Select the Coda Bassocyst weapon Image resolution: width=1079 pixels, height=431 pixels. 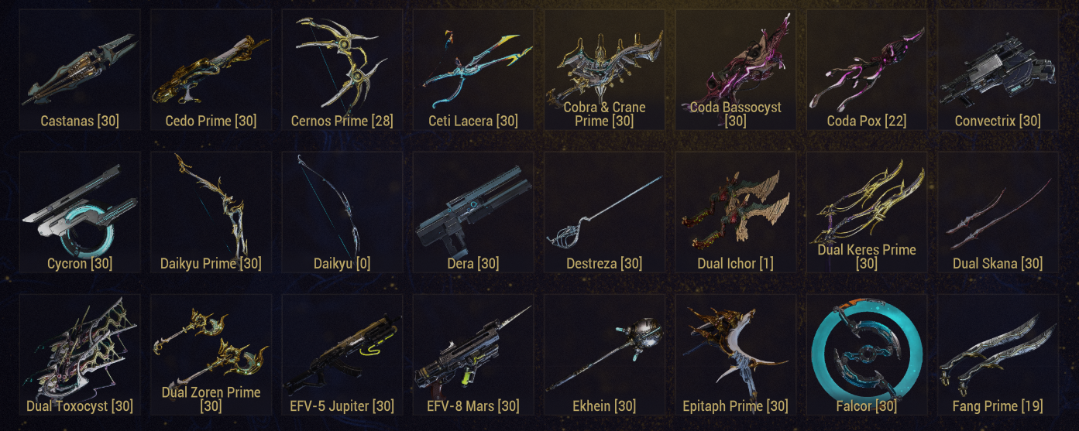736,70
